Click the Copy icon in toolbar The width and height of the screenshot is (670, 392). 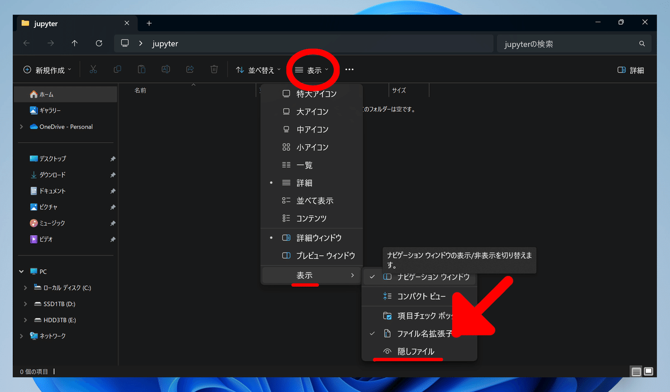click(x=117, y=70)
